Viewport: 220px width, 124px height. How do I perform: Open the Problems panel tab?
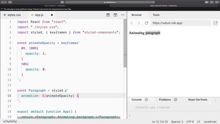(165, 100)
